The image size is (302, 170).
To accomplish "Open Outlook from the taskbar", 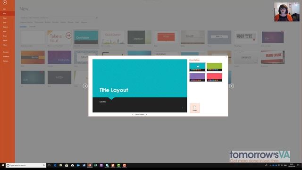I will point(78,165).
